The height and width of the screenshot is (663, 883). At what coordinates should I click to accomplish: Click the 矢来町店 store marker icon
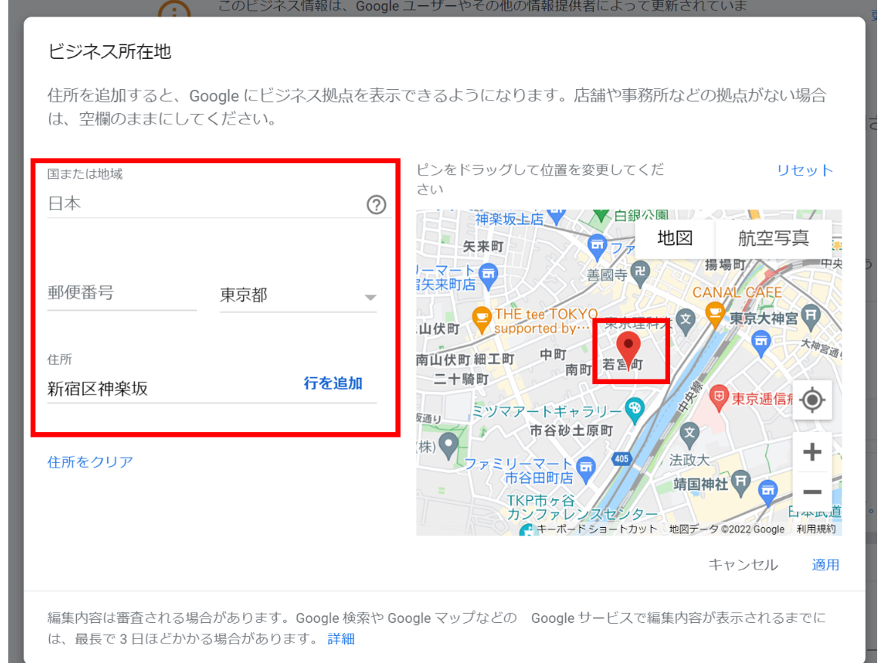(489, 276)
